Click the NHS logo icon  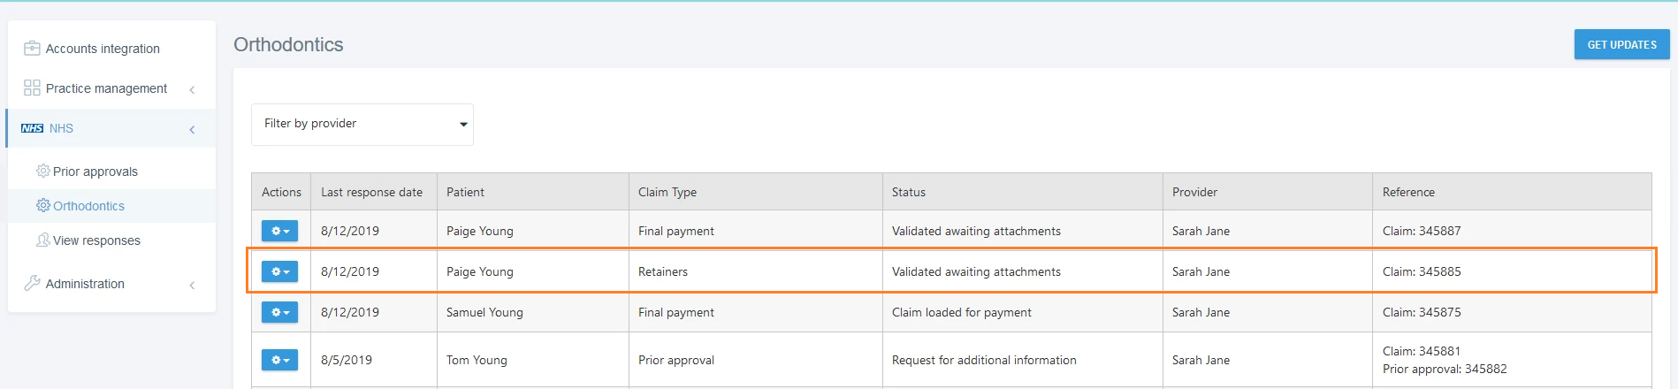[x=32, y=128]
